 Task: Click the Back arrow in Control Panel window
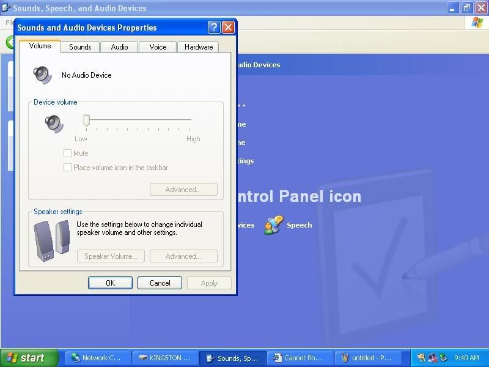point(10,42)
